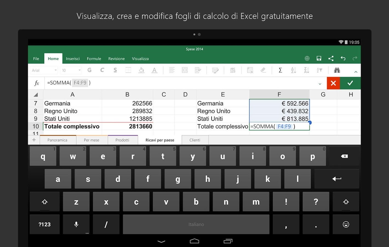The height and width of the screenshot is (247, 389).
Task: Tap the keyboard enter arrow key
Action: (x=337, y=179)
